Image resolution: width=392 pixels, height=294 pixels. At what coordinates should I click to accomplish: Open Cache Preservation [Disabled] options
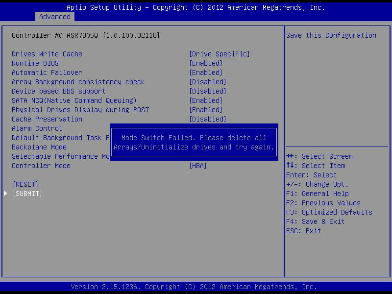click(x=208, y=119)
